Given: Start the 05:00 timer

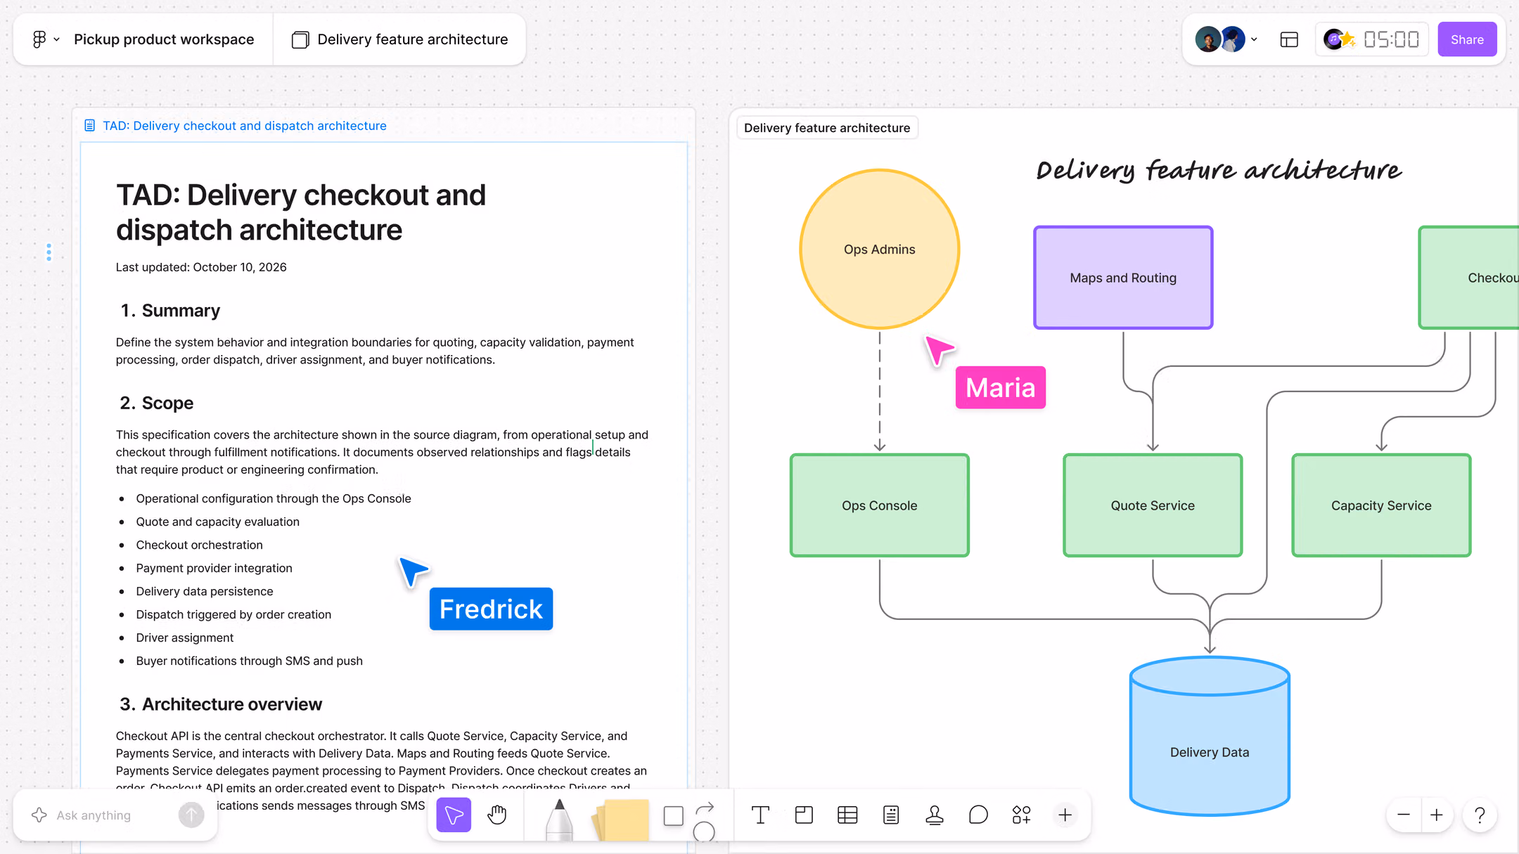Looking at the screenshot, I should click(x=1392, y=39).
